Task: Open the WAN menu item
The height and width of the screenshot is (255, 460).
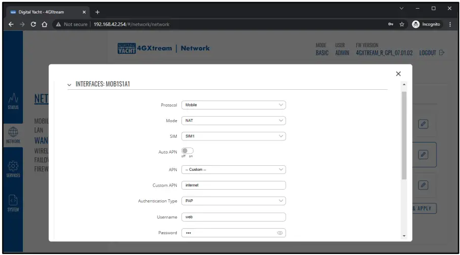Action: [x=41, y=140]
